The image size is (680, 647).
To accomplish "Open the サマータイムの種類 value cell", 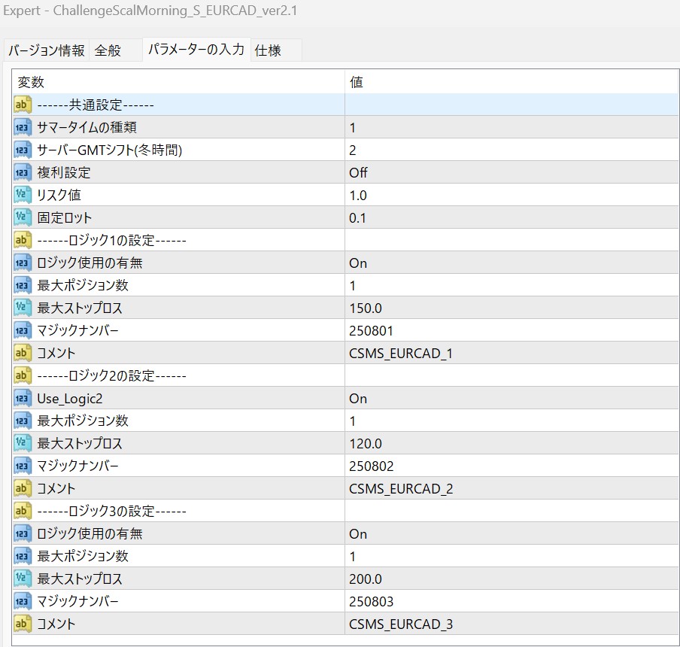I will [353, 127].
